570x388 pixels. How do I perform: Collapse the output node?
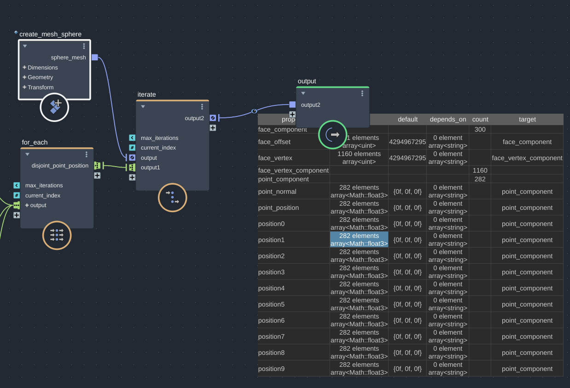pos(303,93)
